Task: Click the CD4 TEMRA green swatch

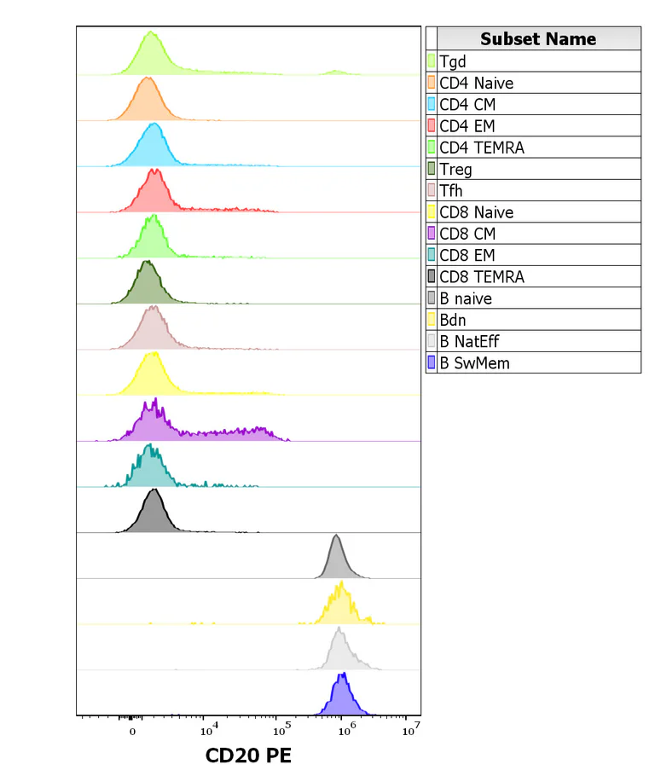Action: click(x=432, y=147)
